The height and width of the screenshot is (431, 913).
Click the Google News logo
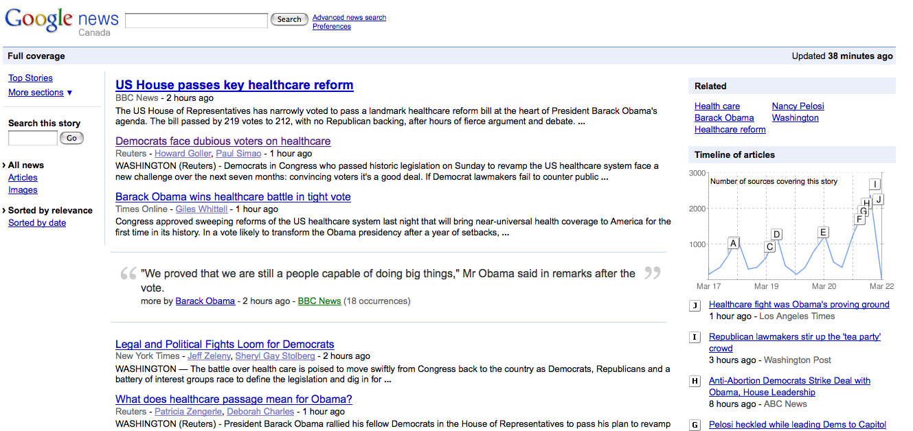click(x=62, y=21)
